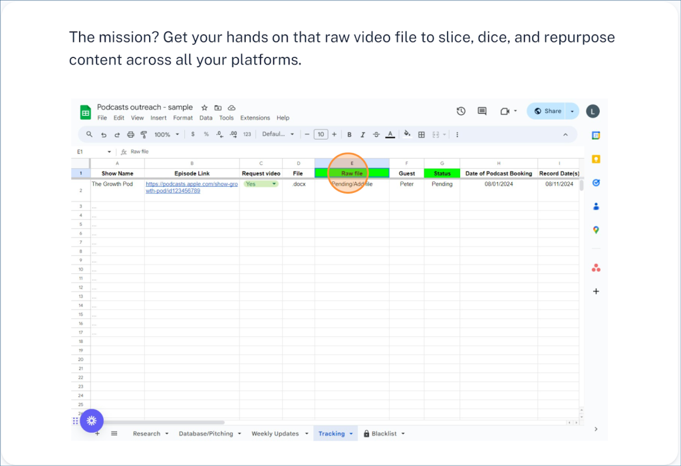
Task: Switch to the Blacklist sheet tab
Action: 384,433
